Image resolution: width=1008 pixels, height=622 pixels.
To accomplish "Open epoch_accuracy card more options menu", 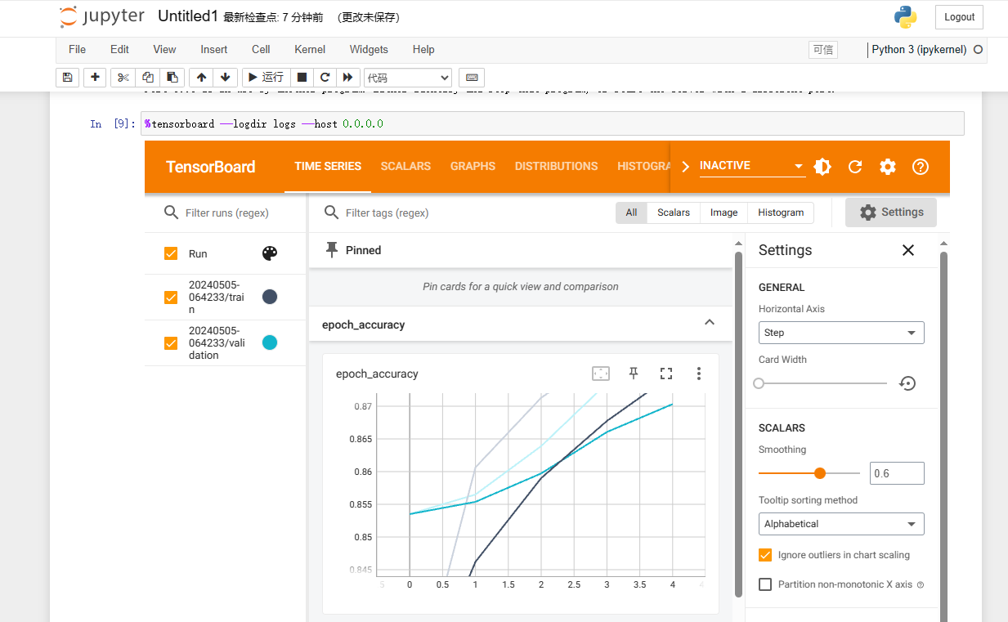I will [698, 374].
